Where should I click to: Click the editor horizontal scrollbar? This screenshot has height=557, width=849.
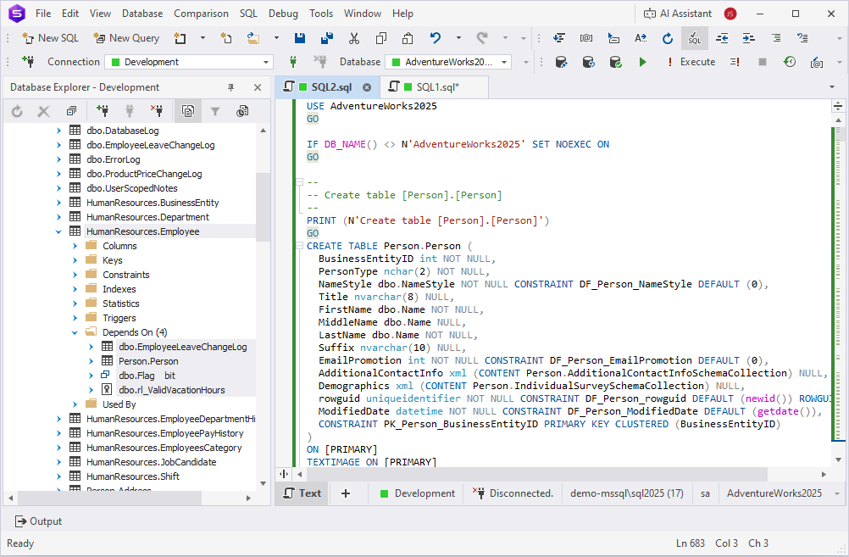pos(536,474)
